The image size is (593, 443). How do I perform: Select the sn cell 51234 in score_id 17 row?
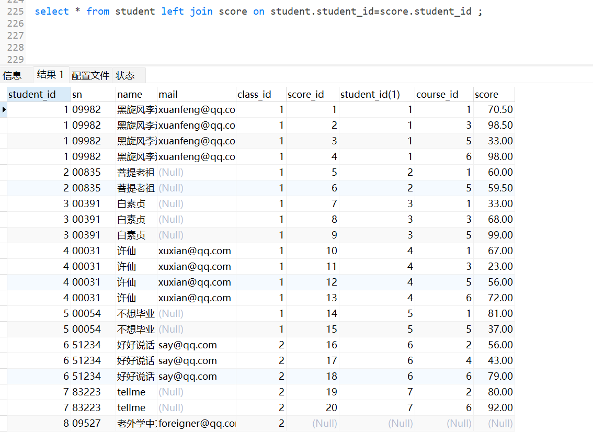tap(93, 360)
